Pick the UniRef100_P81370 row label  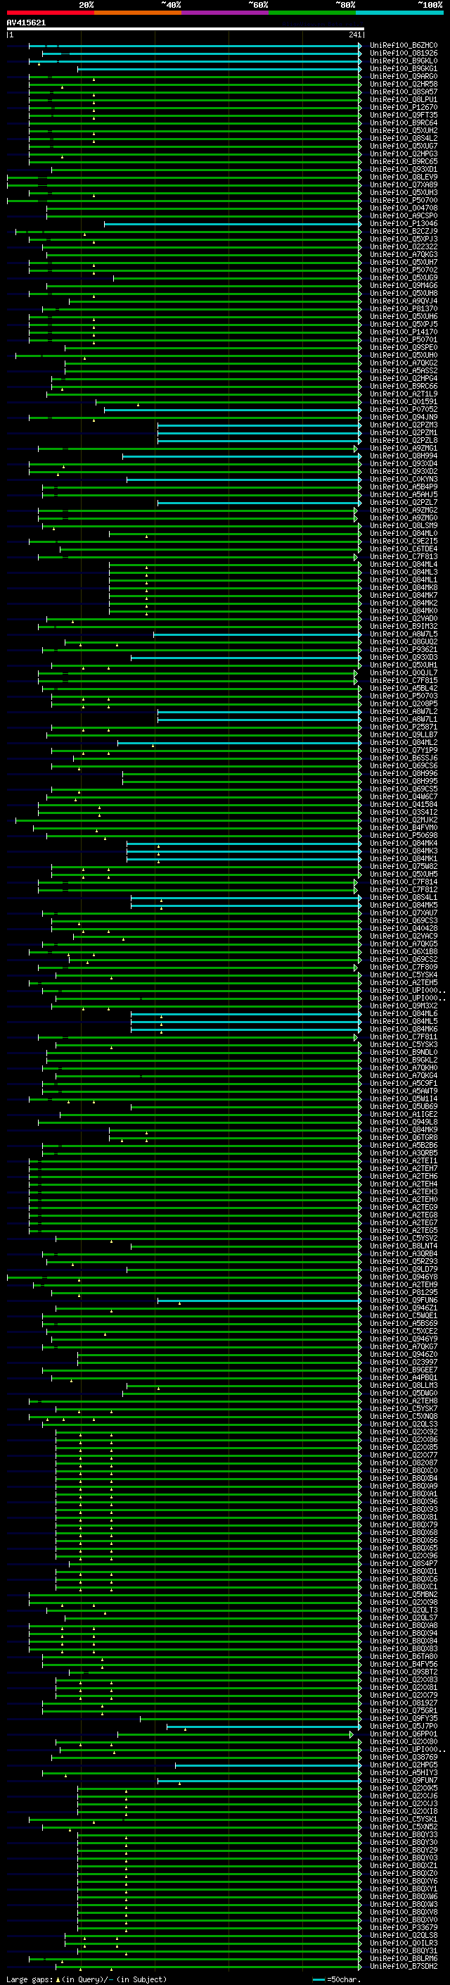403,309
